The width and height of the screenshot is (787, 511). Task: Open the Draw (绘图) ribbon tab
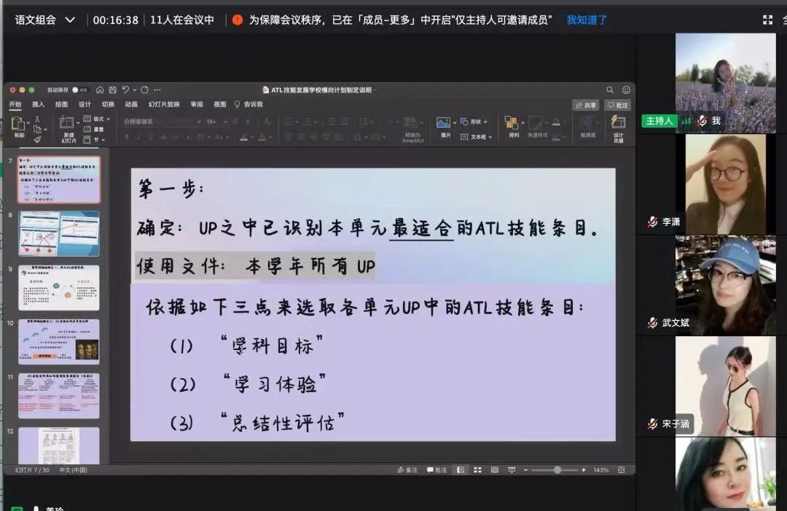61,104
